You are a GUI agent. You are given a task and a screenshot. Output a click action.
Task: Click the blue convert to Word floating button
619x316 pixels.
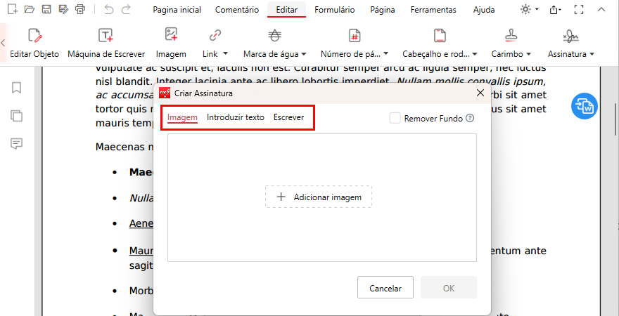(585, 105)
